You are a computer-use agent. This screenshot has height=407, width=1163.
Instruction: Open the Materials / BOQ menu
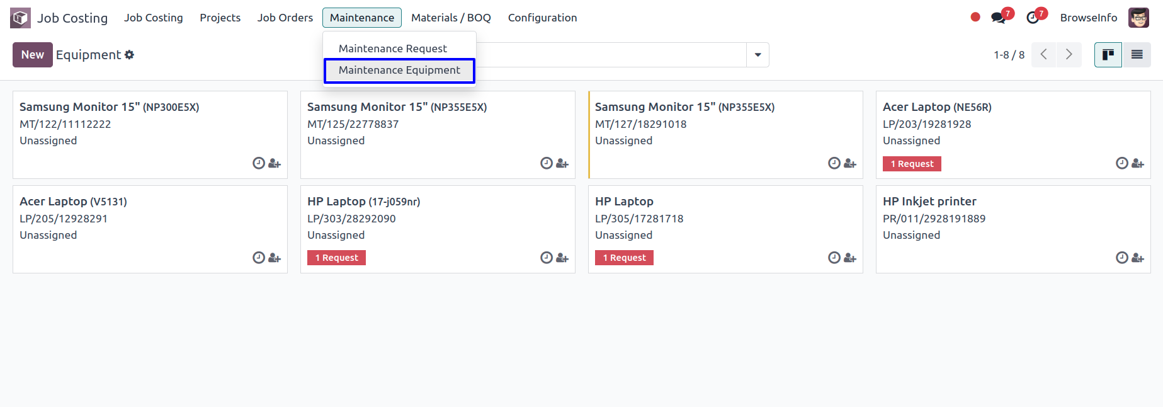pyautogui.click(x=451, y=18)
